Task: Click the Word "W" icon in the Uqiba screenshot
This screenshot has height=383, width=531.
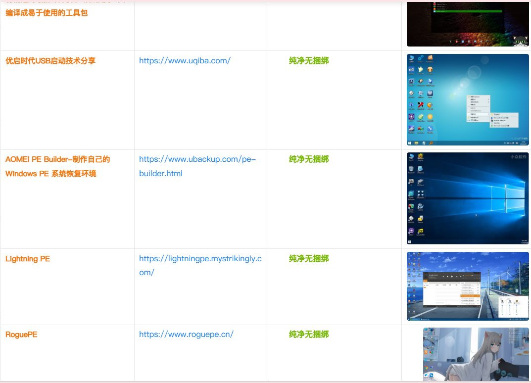Action: [430, 94]
